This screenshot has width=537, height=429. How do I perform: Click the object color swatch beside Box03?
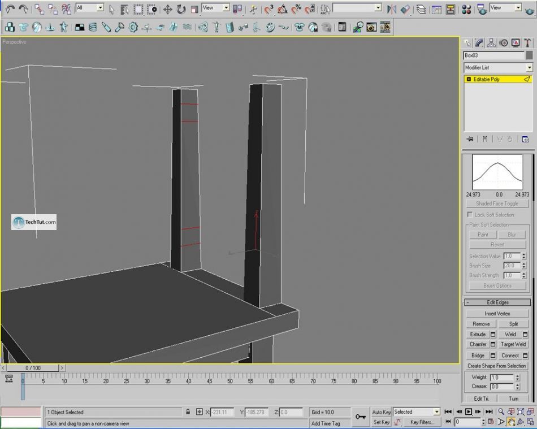point(529,55)
